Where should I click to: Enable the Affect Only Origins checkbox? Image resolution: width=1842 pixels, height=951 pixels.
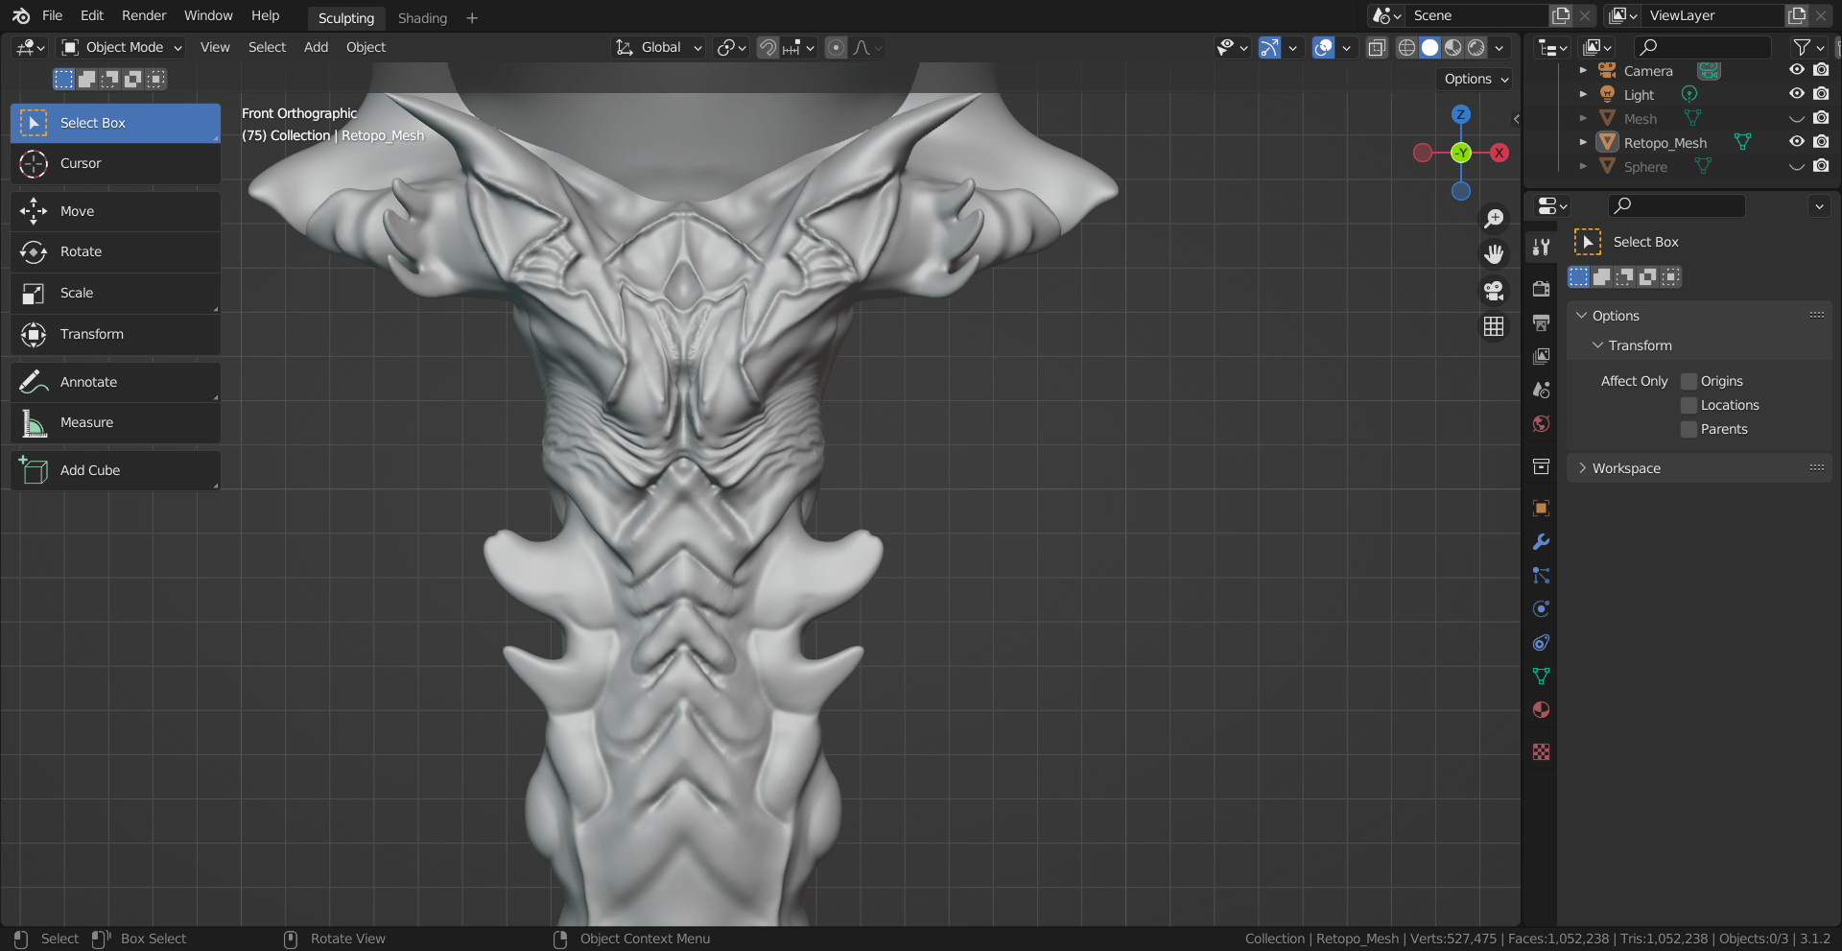click(1689, 382)
